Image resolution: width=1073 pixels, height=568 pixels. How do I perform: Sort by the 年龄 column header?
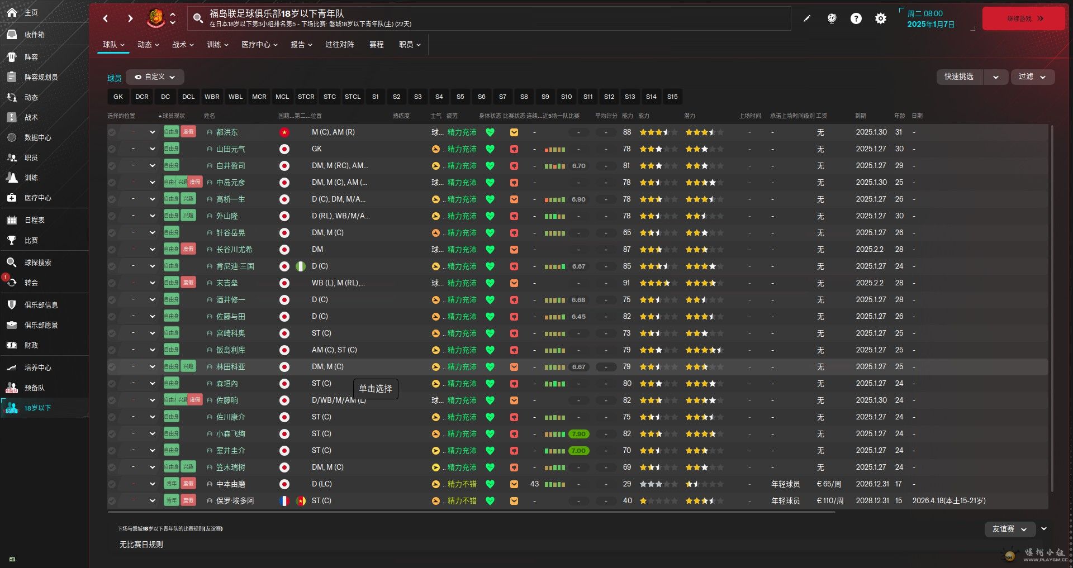click(899, 116)
